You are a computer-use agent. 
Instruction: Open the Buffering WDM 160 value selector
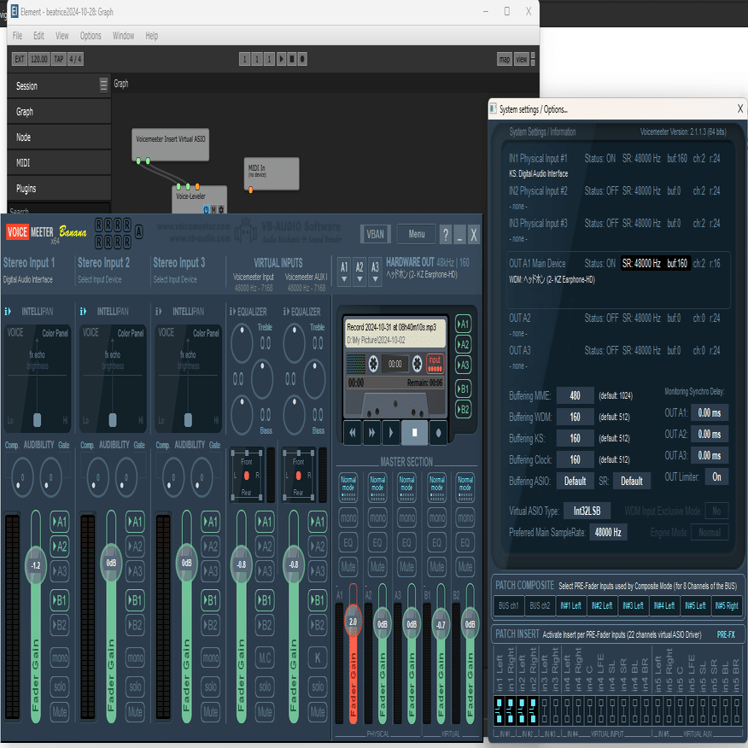575,417
